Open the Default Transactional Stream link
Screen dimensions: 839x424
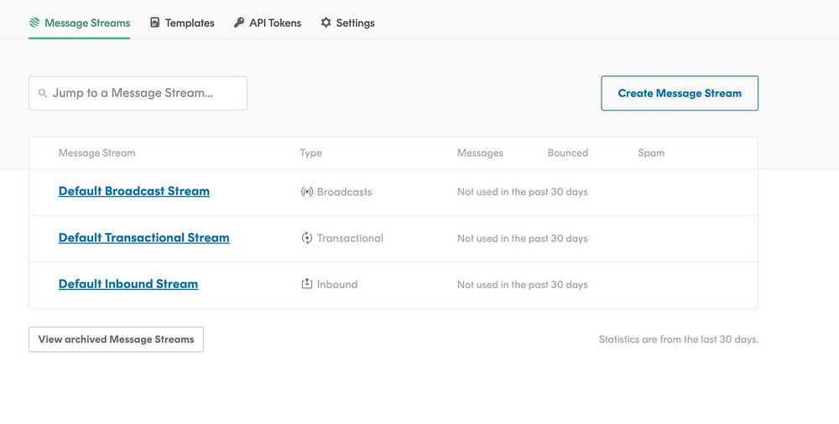[x=144, y=238]
